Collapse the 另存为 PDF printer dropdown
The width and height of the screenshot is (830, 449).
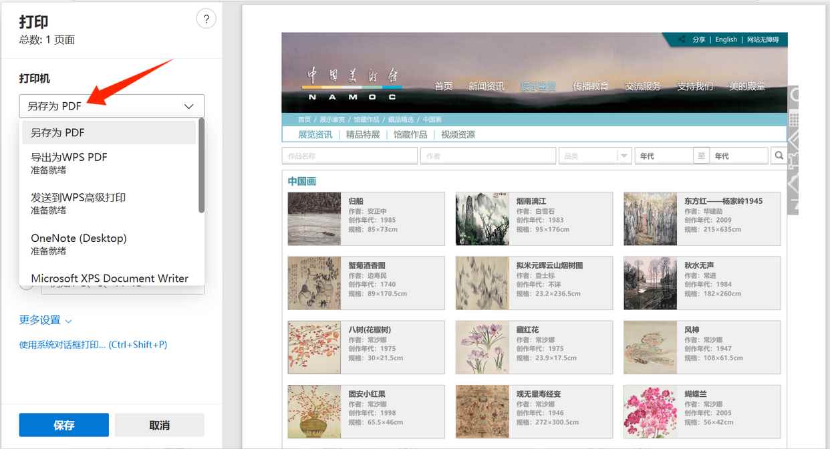point(188,106)
